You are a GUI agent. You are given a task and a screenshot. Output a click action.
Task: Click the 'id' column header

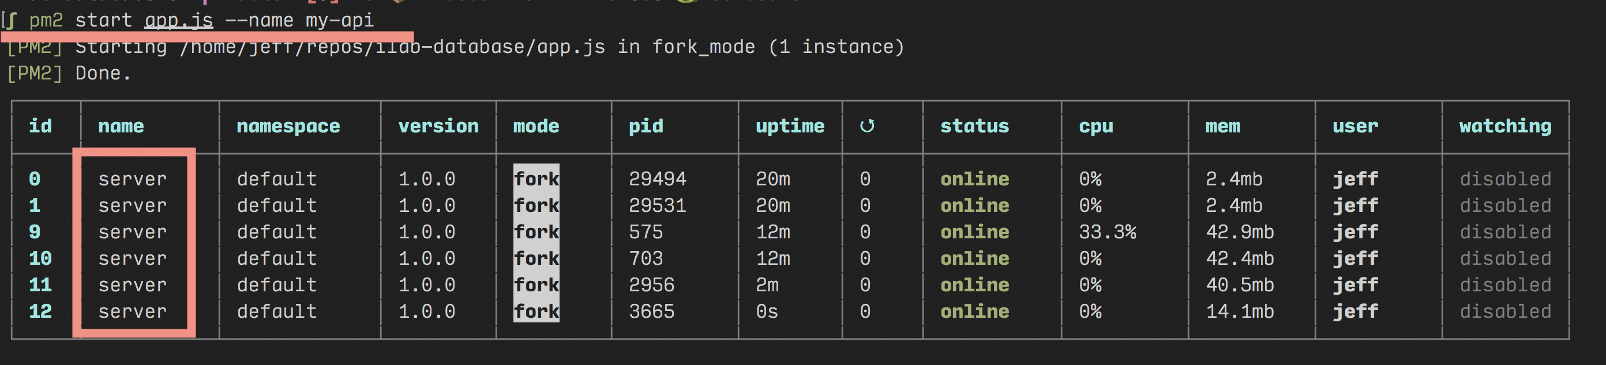(x=40, y=126)
